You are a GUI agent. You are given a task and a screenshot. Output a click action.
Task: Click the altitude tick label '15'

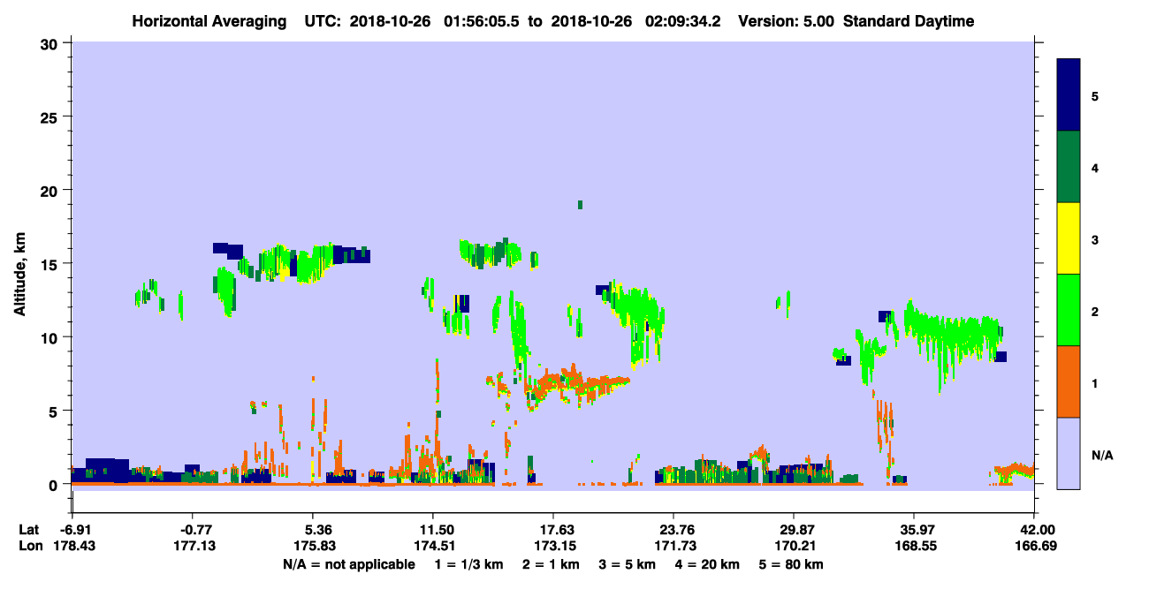click(51, 264)
